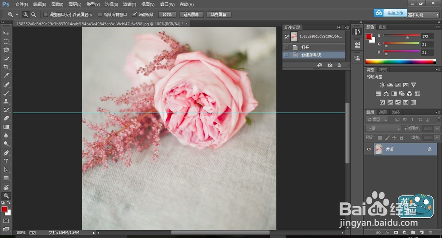Click the 适合屏幕 button
The height and width of the screenshot is (238, 442).
(x=191, y=15)
